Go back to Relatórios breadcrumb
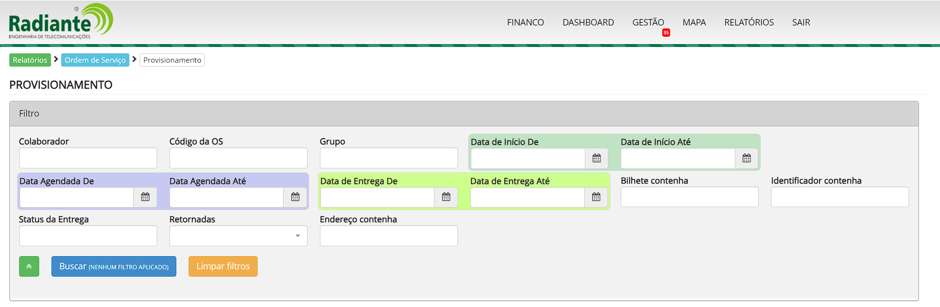The height and width of the screenshot is (307, 940). point(30,60)
